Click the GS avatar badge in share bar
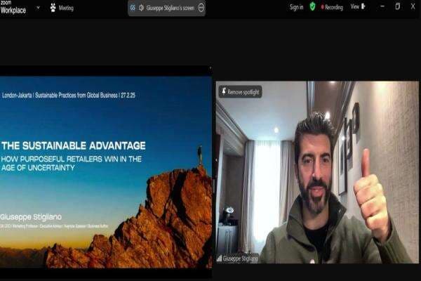Viewport: 421px width, 281px height. [x=133, y=8]
